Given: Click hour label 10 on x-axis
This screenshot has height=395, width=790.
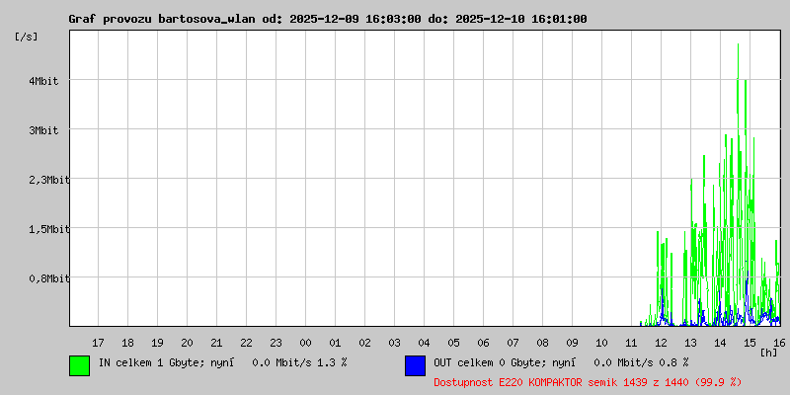Looking at the screenshot, I should coord(602,343).
